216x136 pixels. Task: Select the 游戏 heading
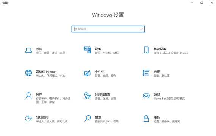(x=157, y=94)
